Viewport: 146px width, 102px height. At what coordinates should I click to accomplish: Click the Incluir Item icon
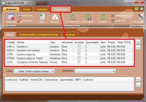click(11, 17)
